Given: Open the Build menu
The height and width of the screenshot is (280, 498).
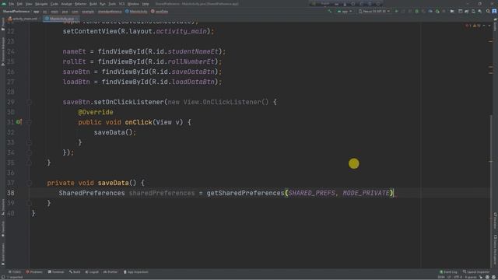Looking at the screenshot, I should pyautogui.click(x=93, y=4).
